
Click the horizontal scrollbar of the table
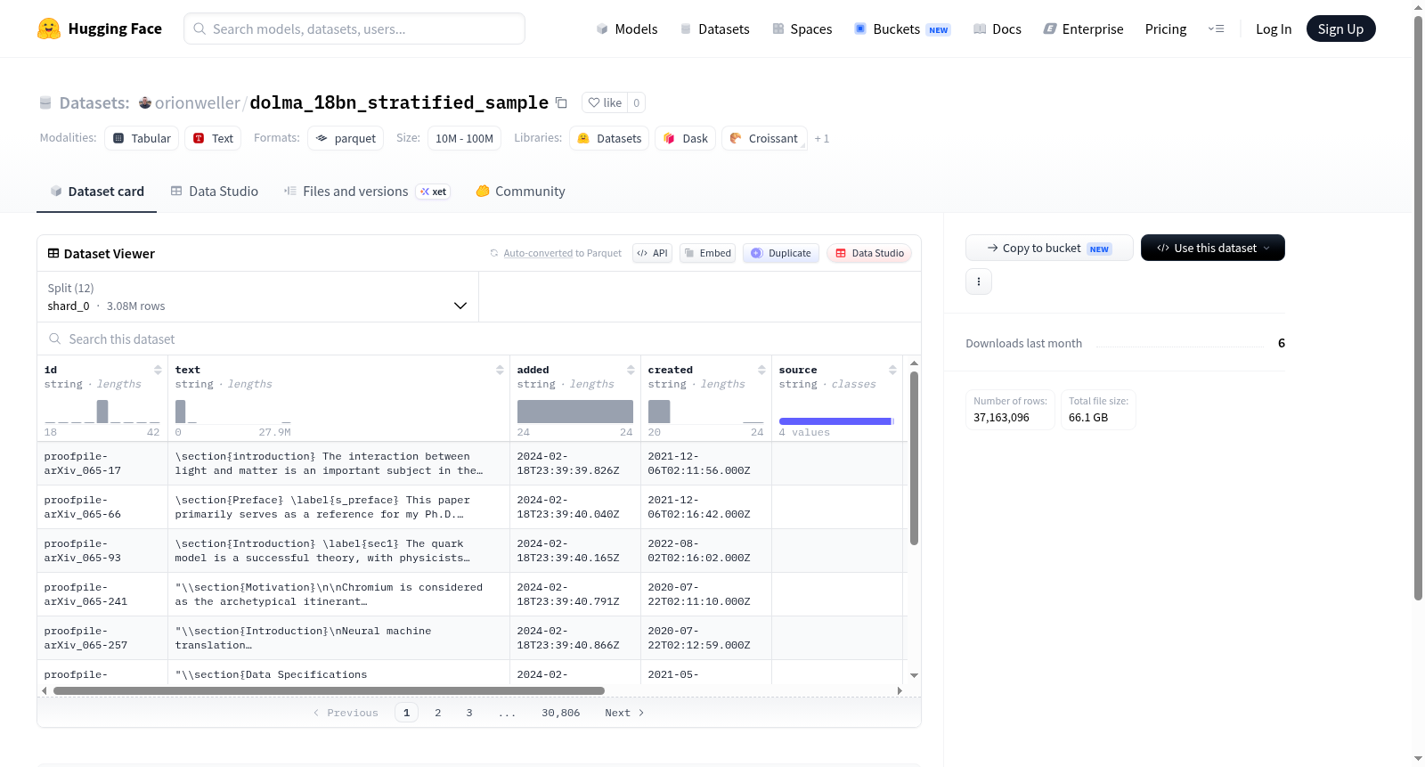click(x=329, y=690)
